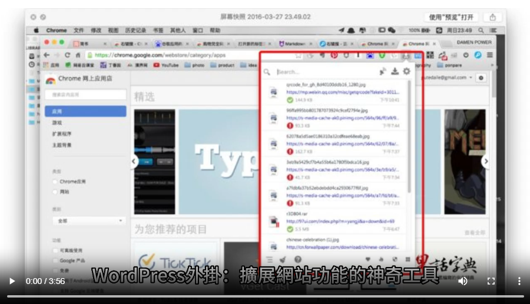
Task: Open the 帮助 menu in the menu bar
Action: coord(215,31)
